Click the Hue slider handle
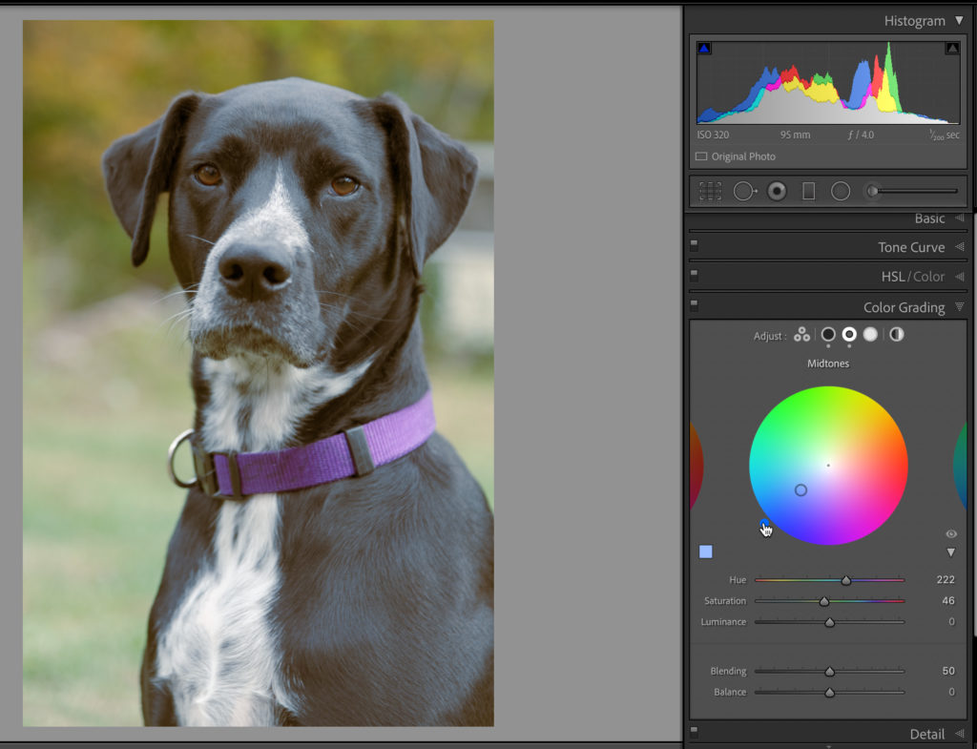 pyautogui.click(x=845, y=580)
